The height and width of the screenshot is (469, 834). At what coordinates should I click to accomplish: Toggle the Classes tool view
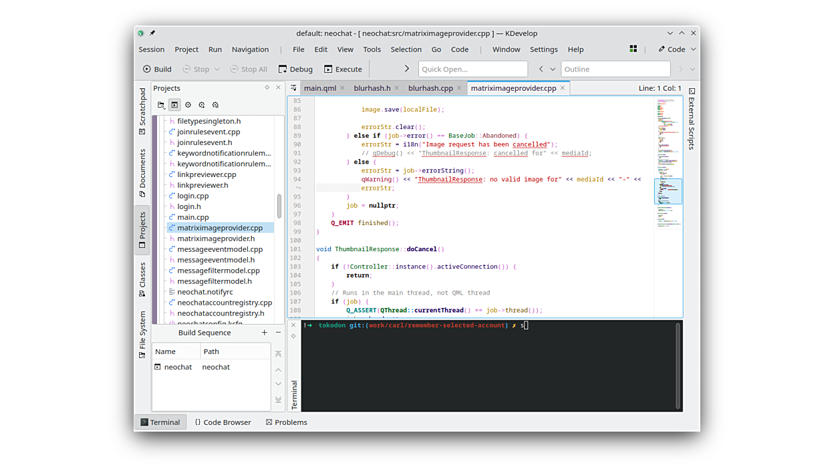point(142,279)
